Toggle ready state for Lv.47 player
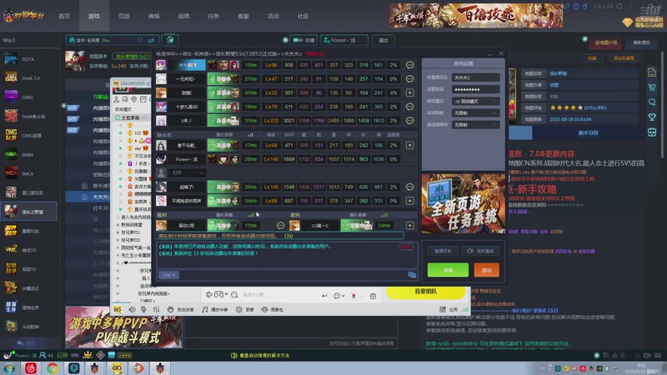 [223, 79]
